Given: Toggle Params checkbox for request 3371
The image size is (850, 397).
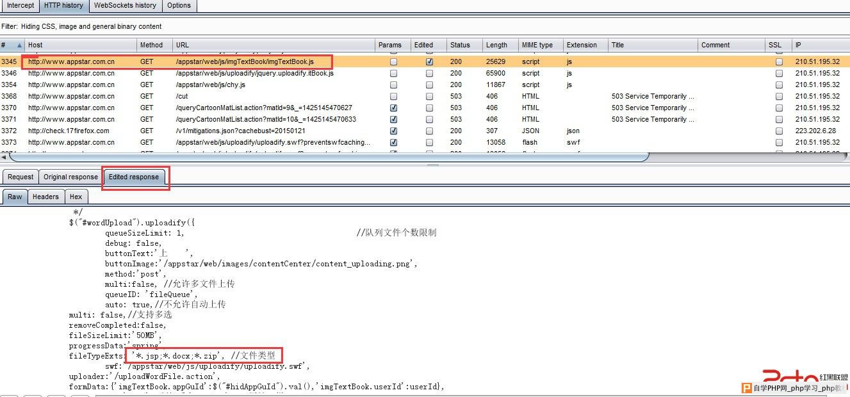Looking at the screenshot, I should pyautogui.click(x=393, y=120).
